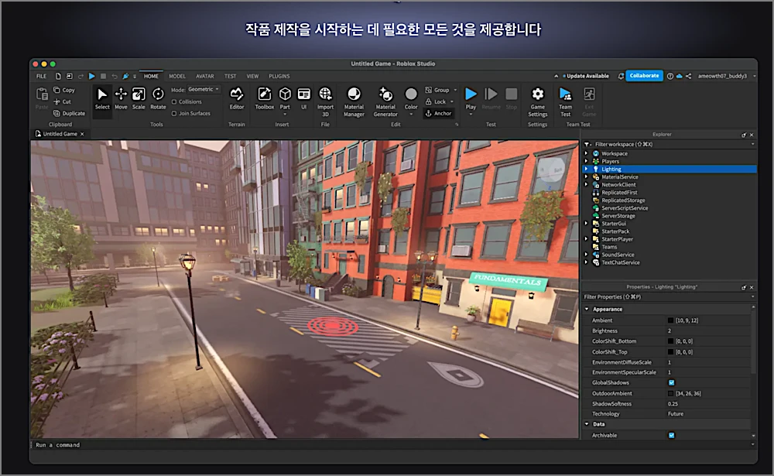Image resolution: width=774 pixels, height=476 pixels.
Task: Choose the Move tool
Action: point(121,99)
